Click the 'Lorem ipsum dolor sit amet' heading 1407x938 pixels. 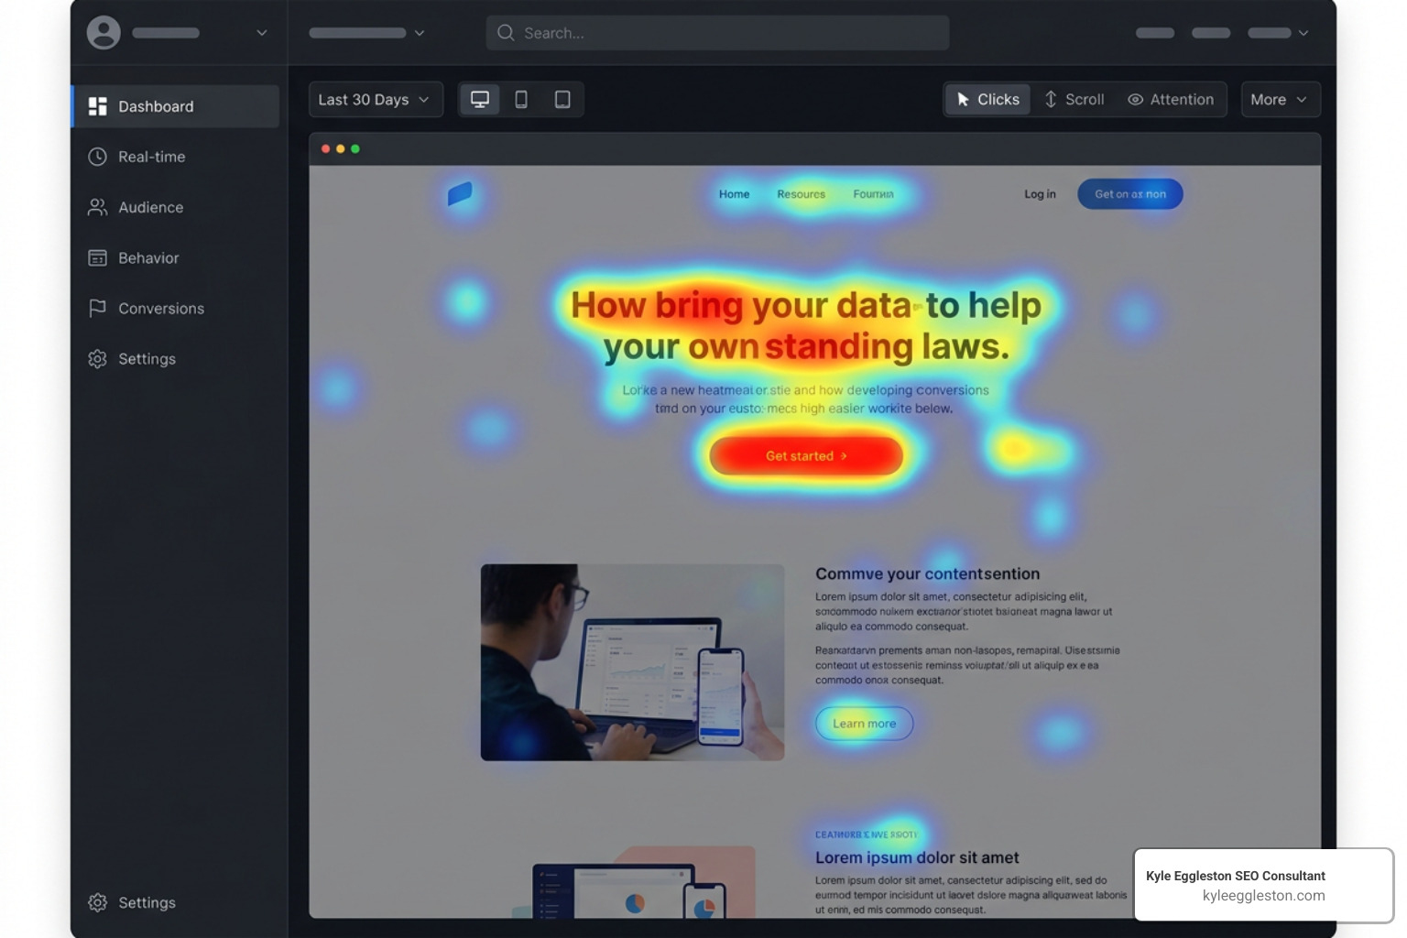point(917,858)
